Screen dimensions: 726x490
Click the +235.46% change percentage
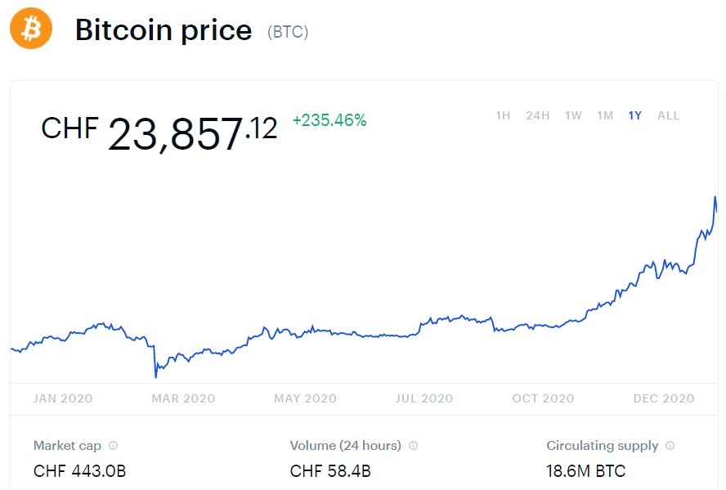(x=329, y=121)
